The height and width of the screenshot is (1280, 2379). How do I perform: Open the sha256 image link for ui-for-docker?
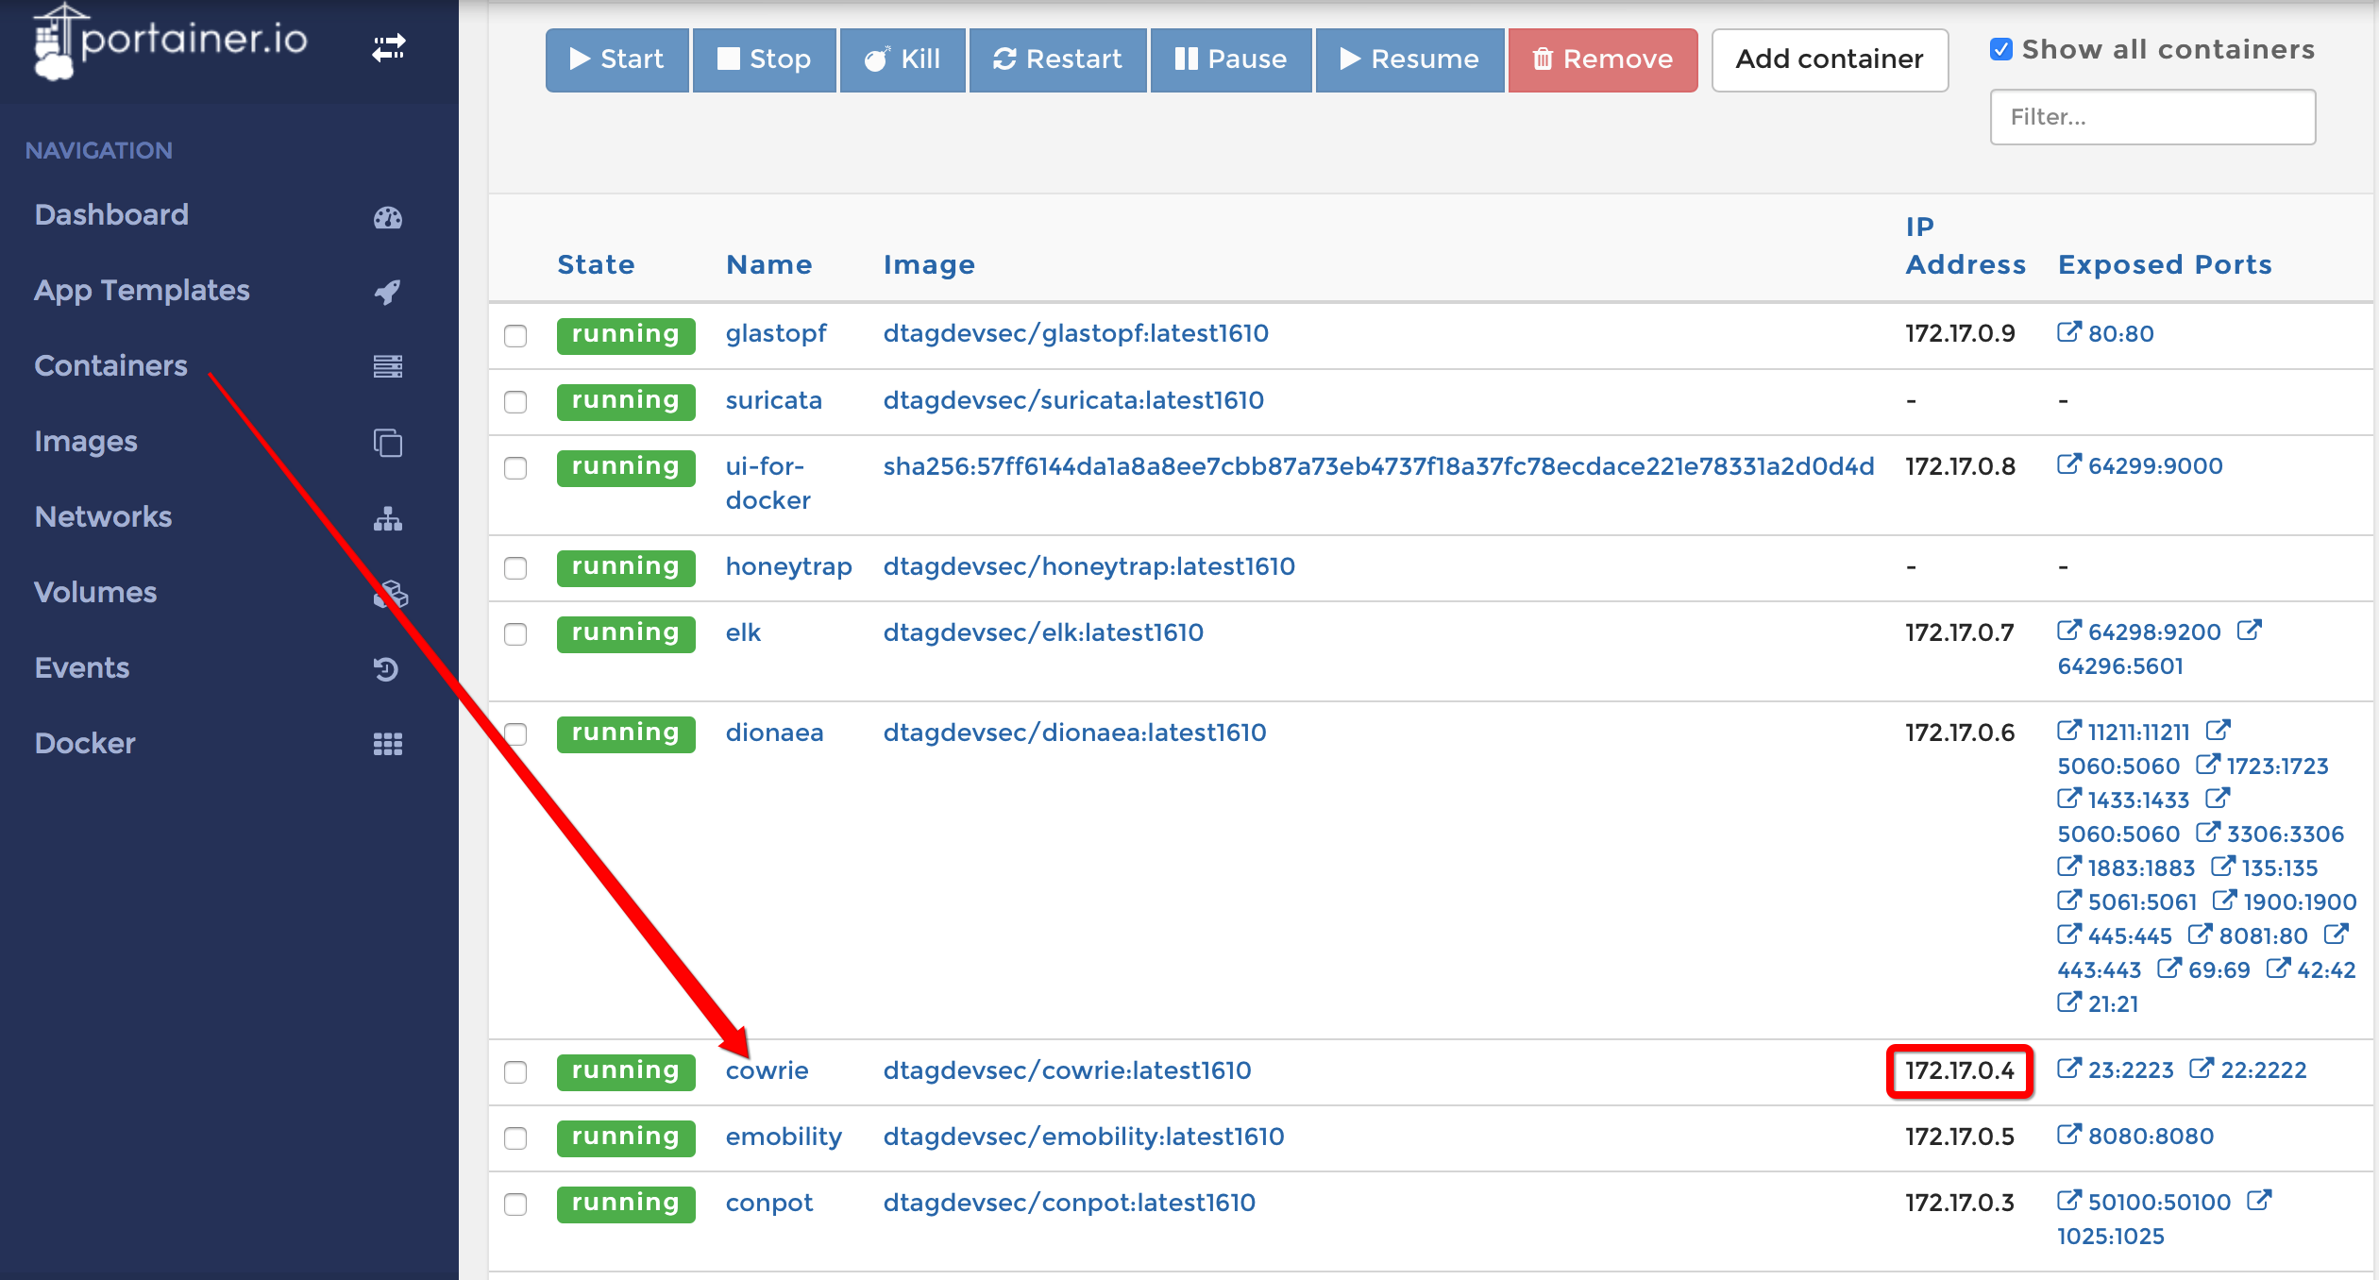(1378, 466)
